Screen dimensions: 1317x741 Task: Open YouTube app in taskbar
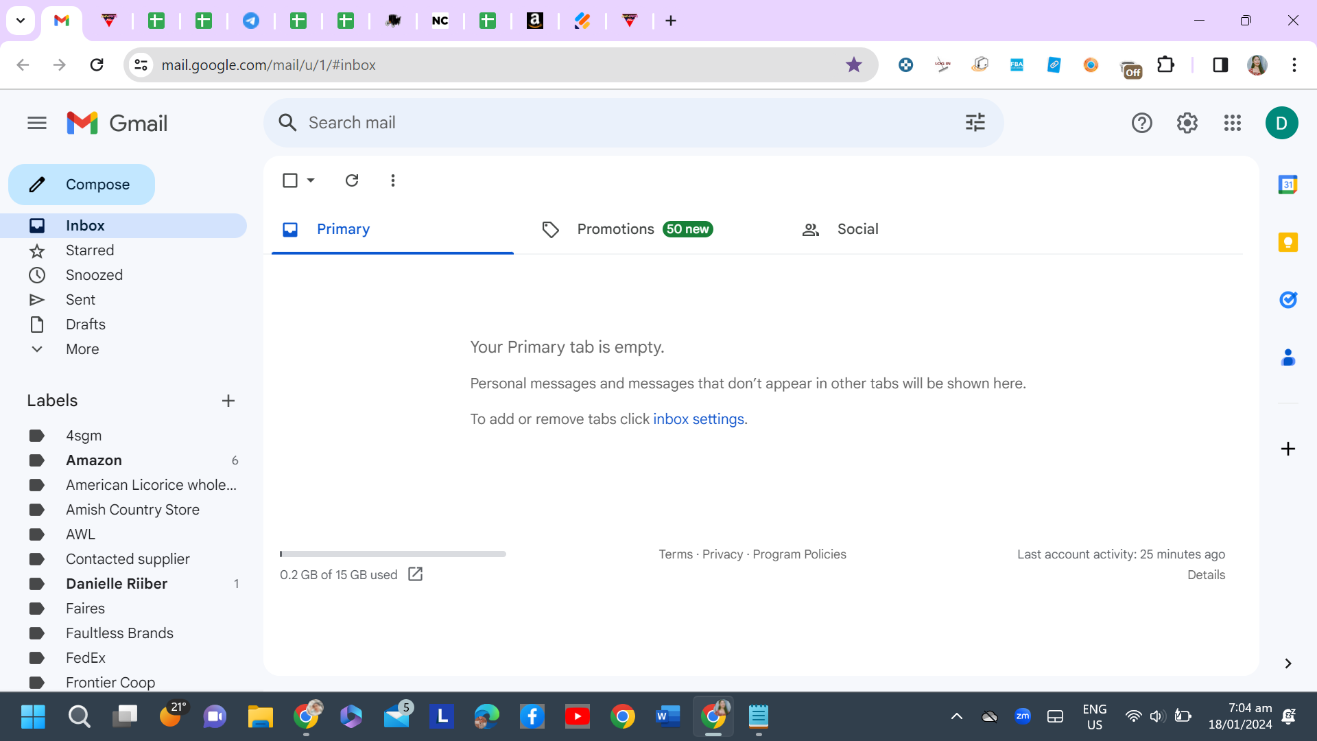click(577, 716)
